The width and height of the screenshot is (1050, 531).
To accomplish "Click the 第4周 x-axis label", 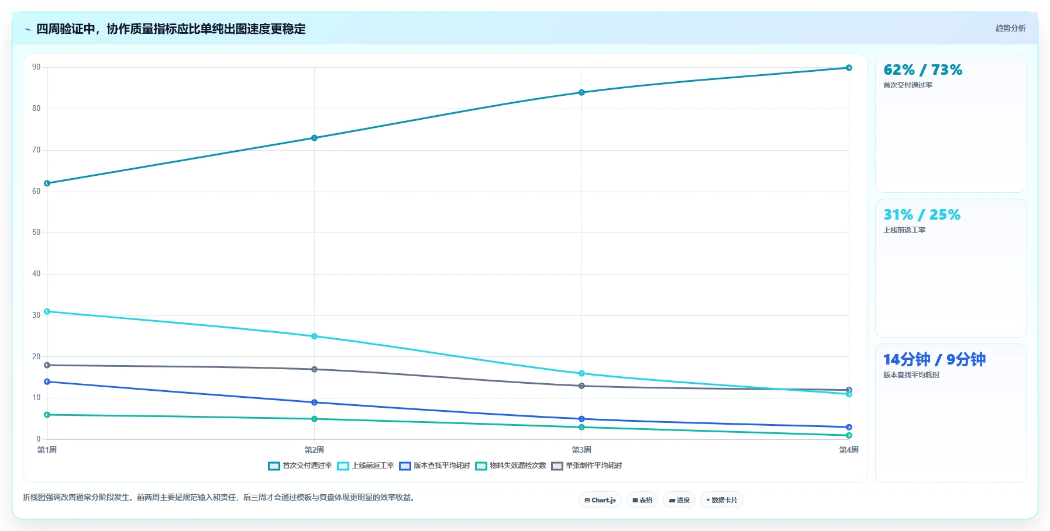I will 849,450.
